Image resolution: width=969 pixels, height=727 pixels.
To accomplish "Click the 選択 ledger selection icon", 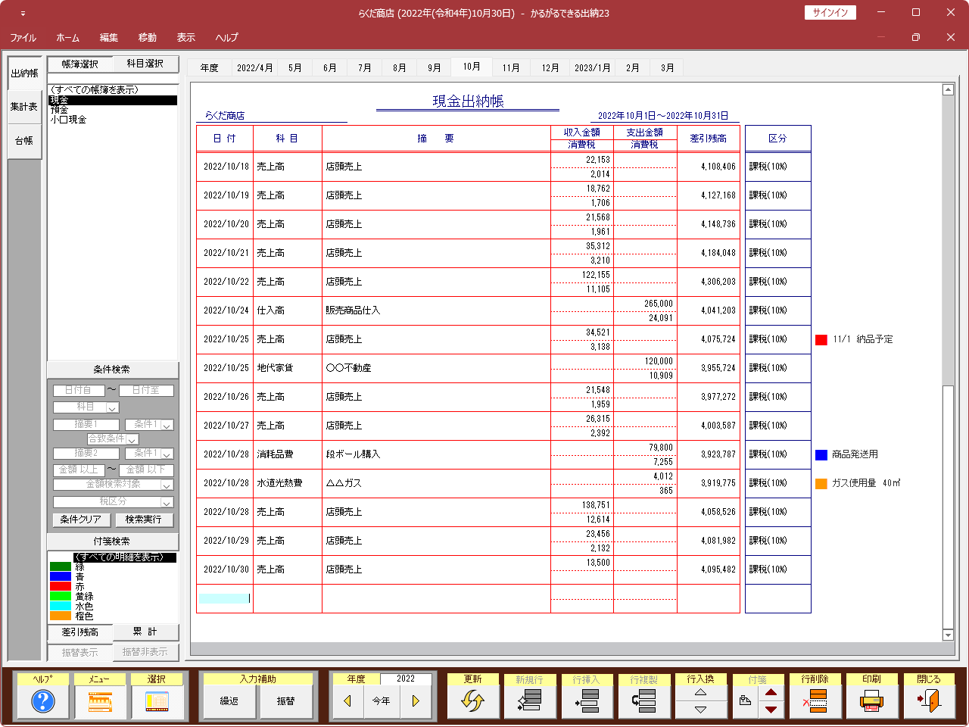I will pos(157,702).
